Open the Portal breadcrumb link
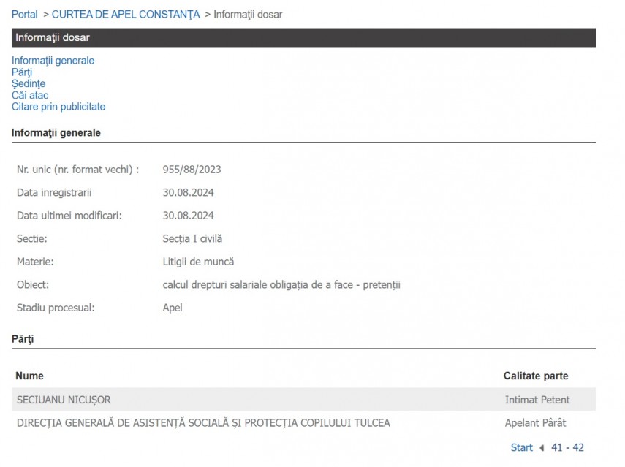 [24, 15]
